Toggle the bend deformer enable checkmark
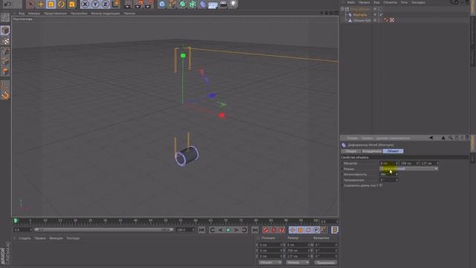 [x=381, y=15]
